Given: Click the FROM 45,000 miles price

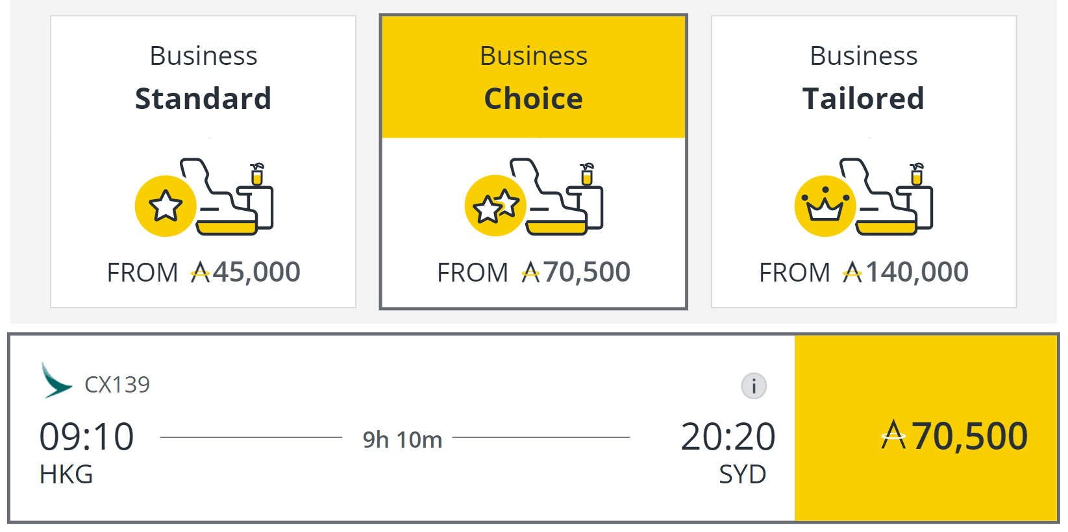Looking at the screenshot, I should [x=203, y=272].
